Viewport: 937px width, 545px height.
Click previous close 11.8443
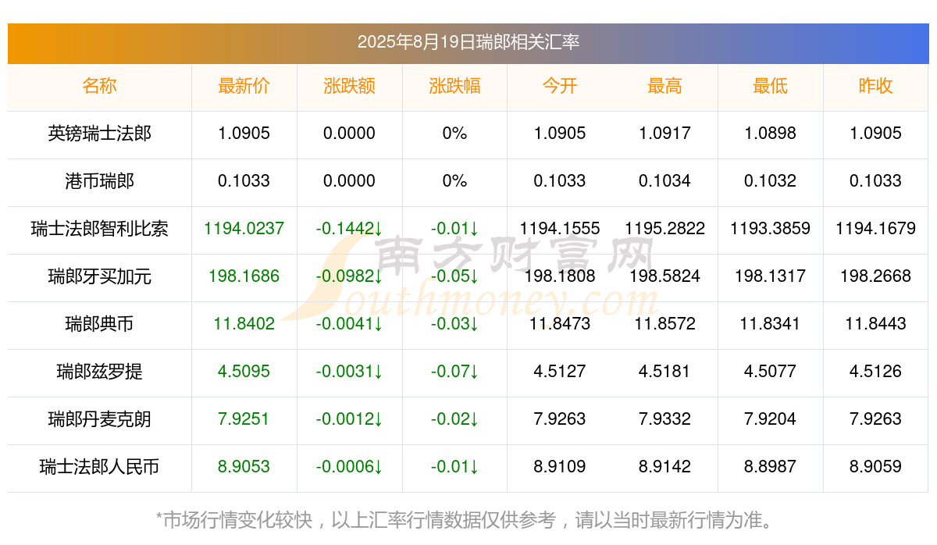click(x=875, y=324)
